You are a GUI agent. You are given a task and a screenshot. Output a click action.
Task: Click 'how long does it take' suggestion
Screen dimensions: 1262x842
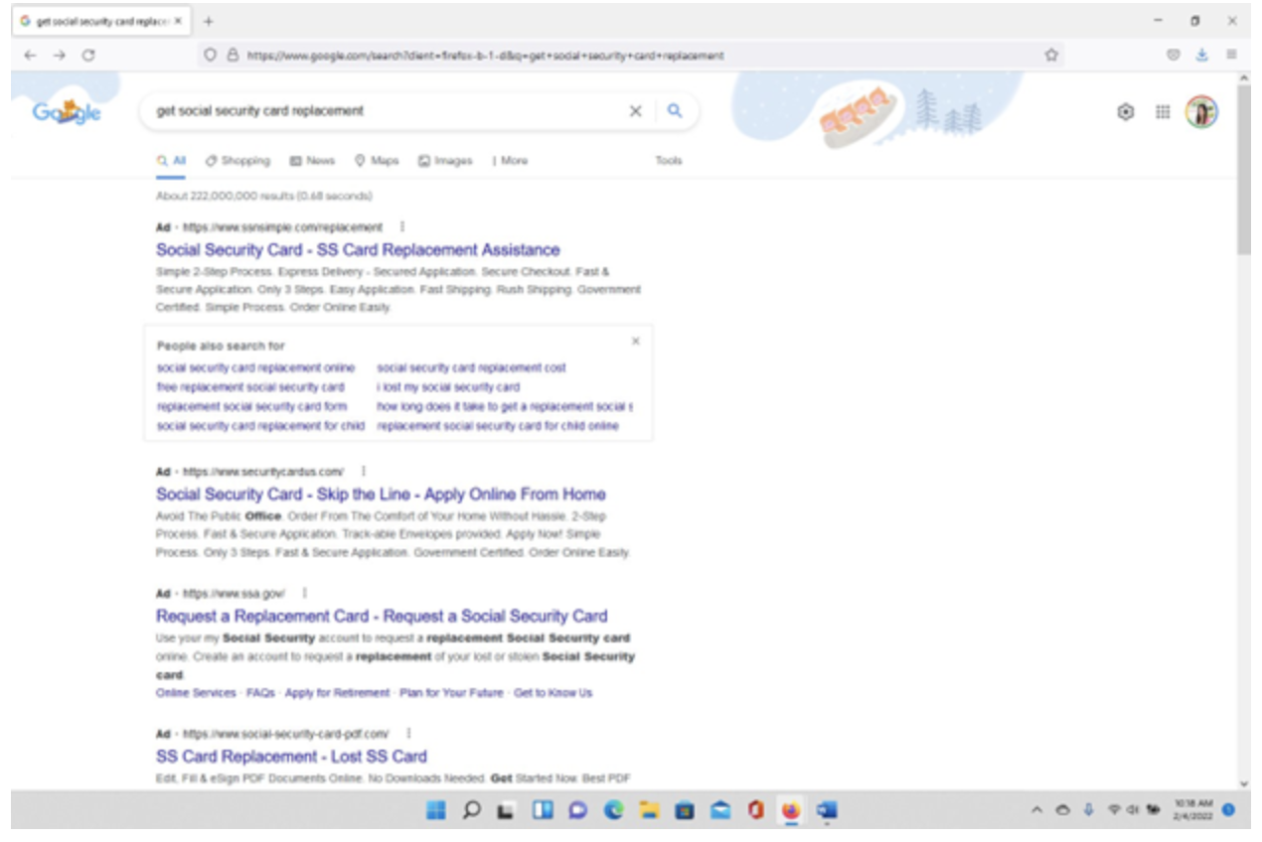505,407
